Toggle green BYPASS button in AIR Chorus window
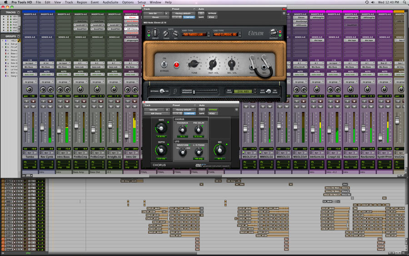The image size is (409, 256). [213, 110]
